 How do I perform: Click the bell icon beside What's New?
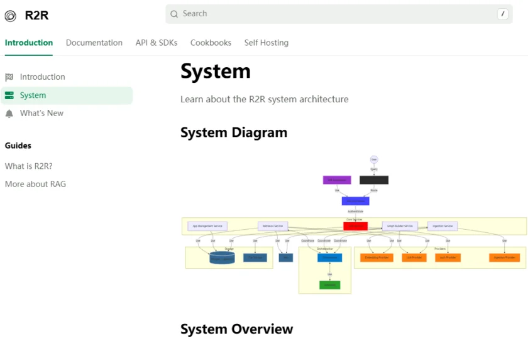pyautogui.click(x=9, y=114)
